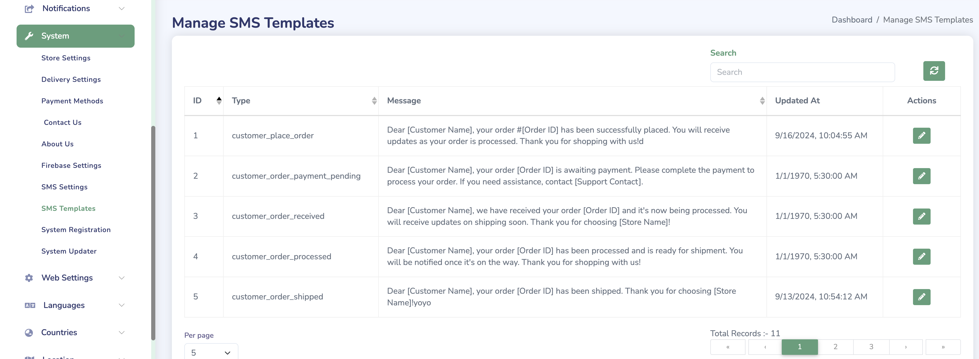The width and height of the screenshot is (979, 359).
Task: Select SMS Templates in sidebar
Action: [x=68, y=208]
